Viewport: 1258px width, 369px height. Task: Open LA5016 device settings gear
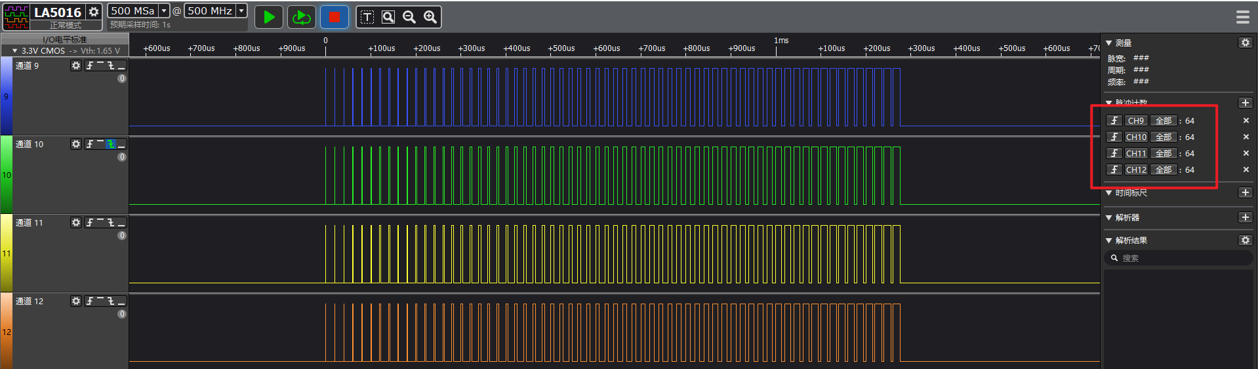(94, 12)
